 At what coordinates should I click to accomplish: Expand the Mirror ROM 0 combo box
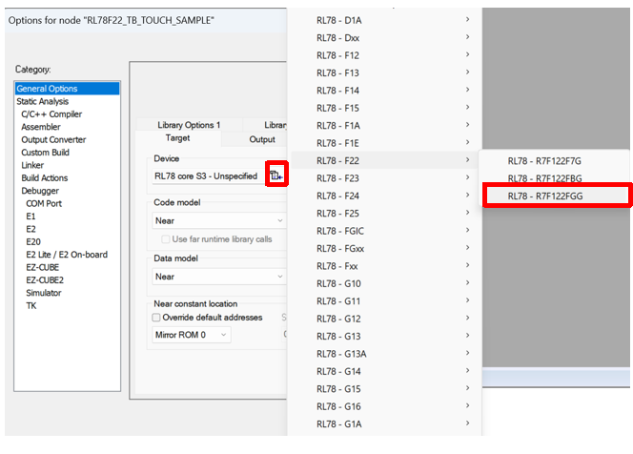[x=192, y=335]
